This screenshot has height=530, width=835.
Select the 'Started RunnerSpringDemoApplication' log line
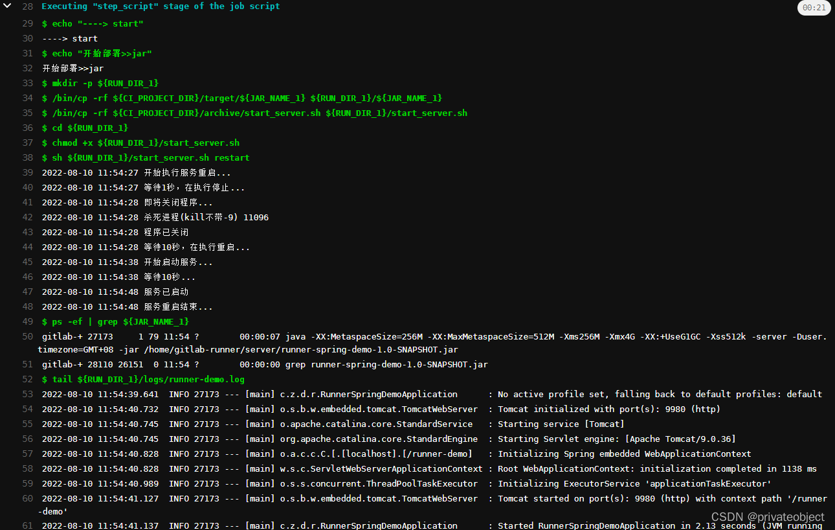[x=432, y=525]
